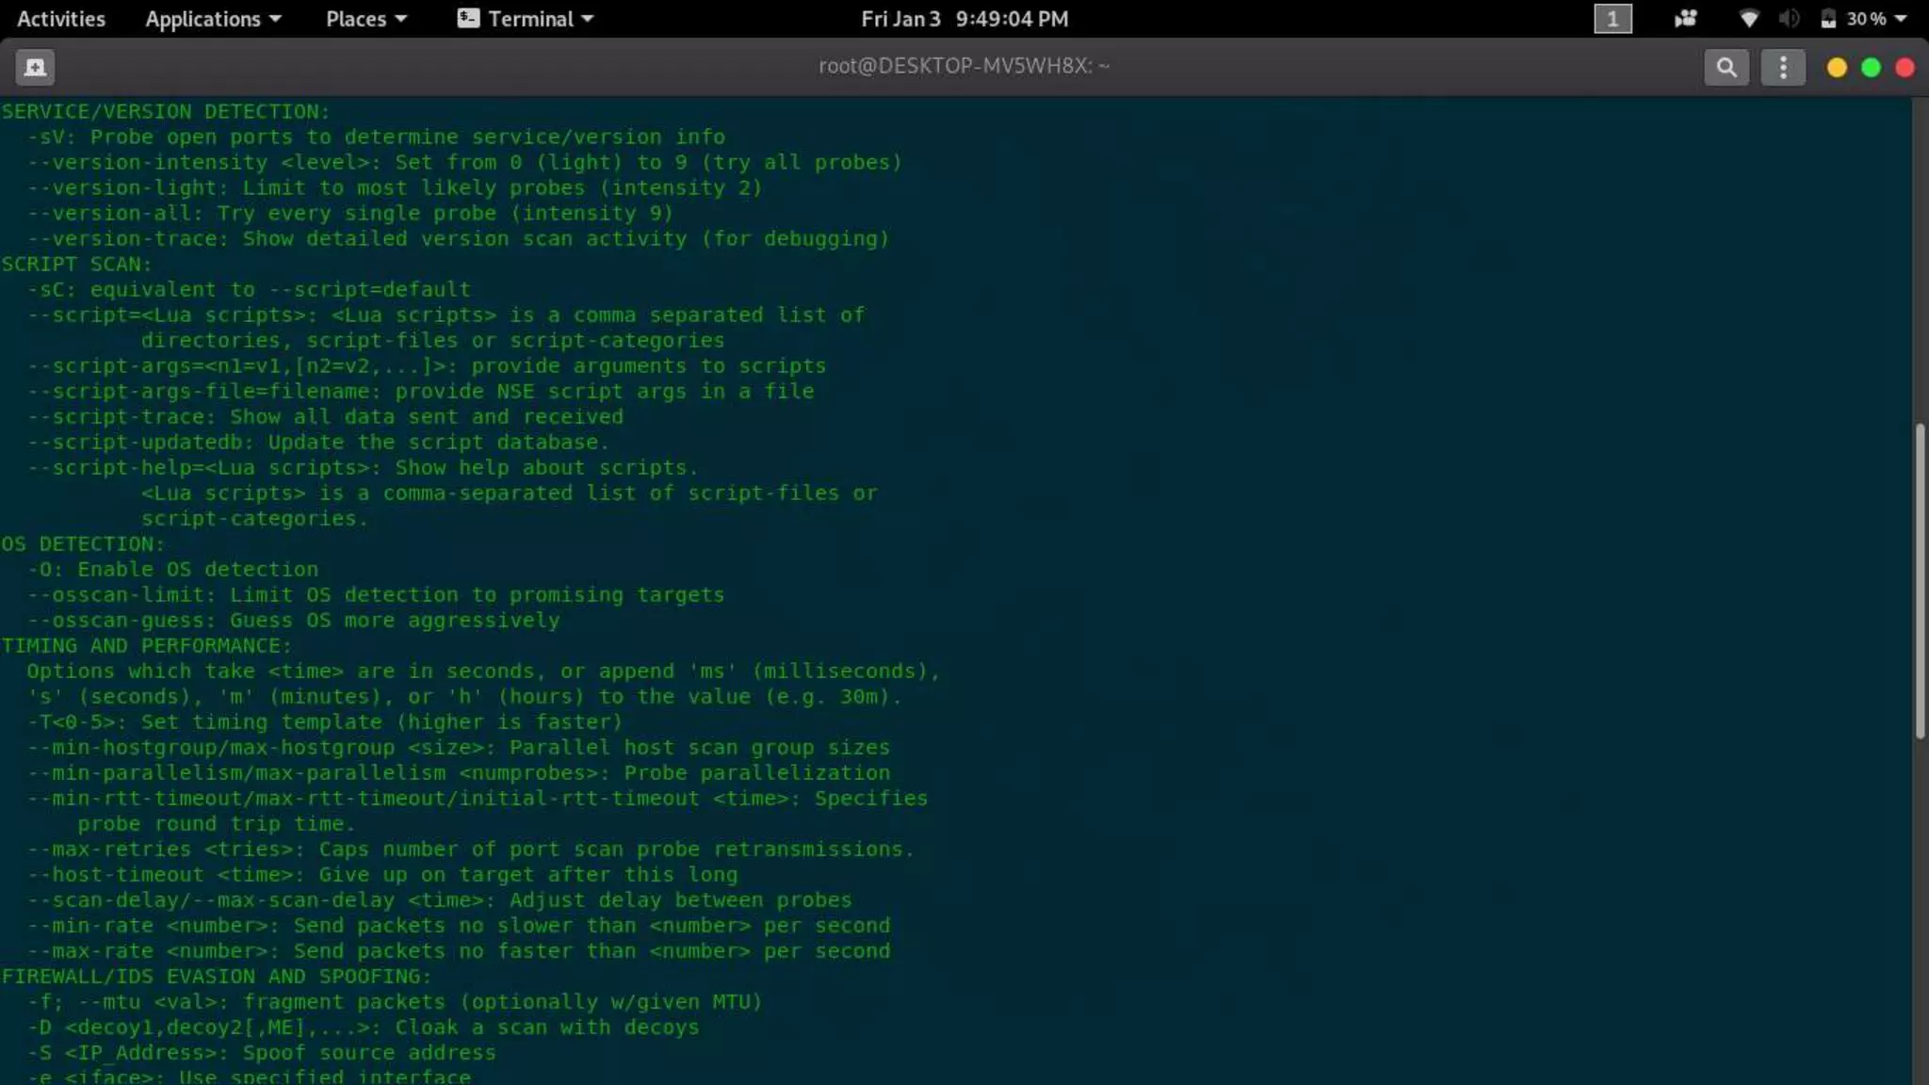Viewport: 1929px width, 1085px height.
Task: Click the volume speaker icon
Action: (1789, 19)
